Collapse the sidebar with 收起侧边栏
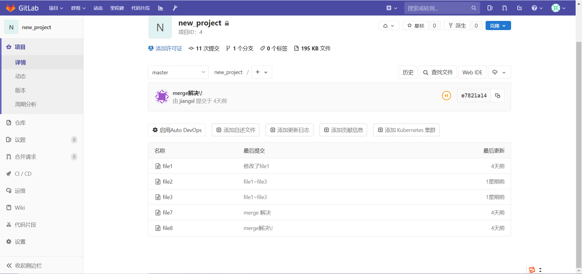This screenshot has height=274, width=582. [42, 266]
